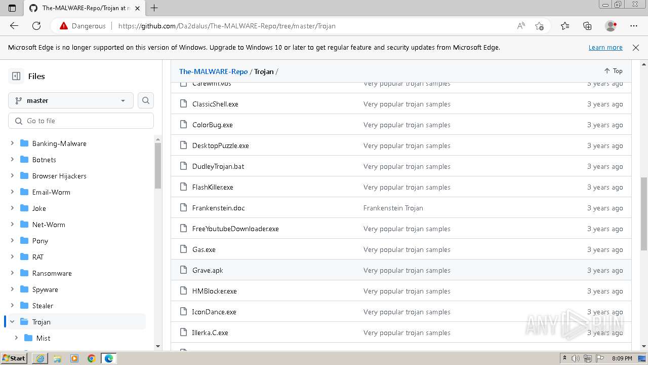Select the Stealer folder in tree

[43, 306]
